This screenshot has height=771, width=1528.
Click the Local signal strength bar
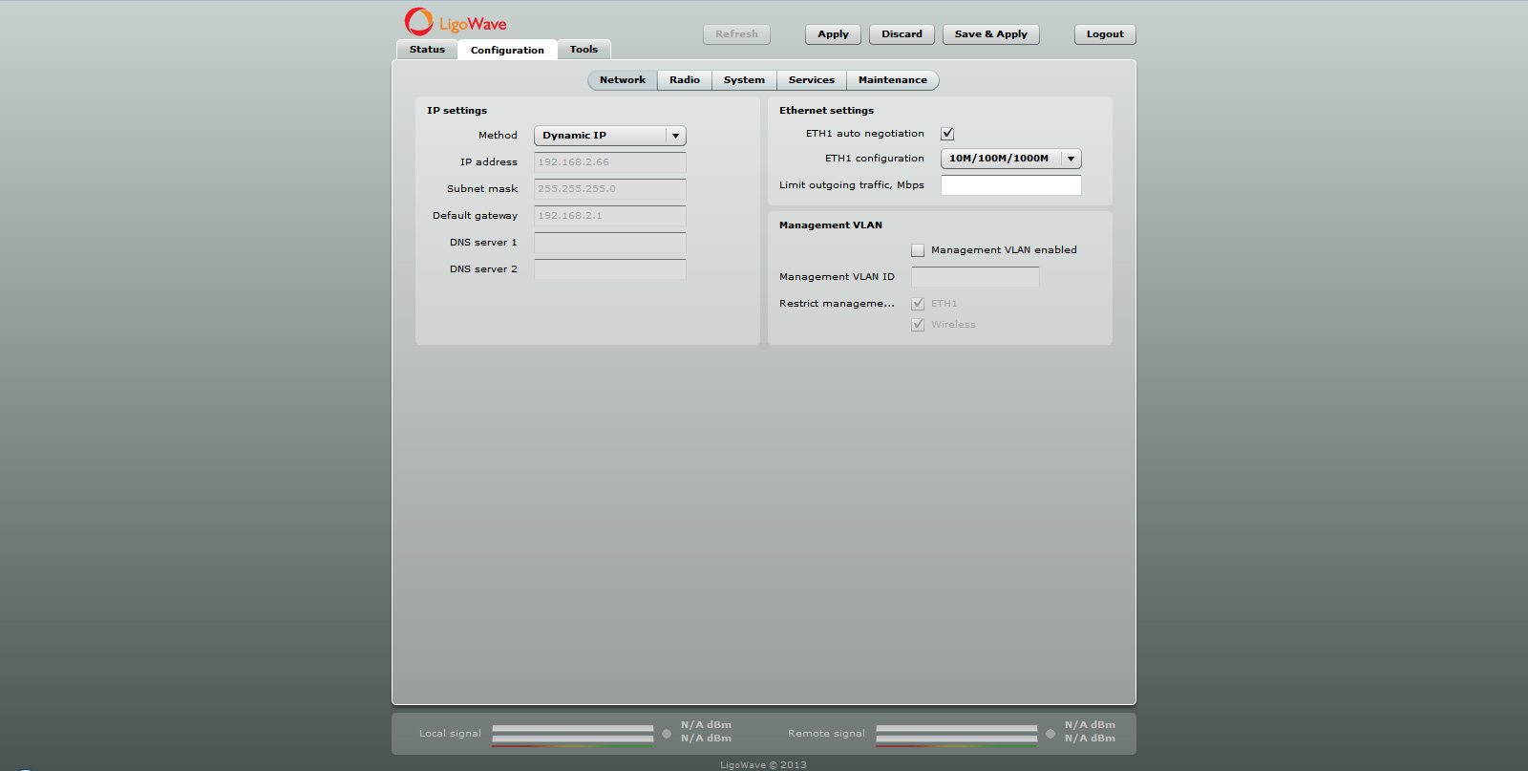[572, 734]
